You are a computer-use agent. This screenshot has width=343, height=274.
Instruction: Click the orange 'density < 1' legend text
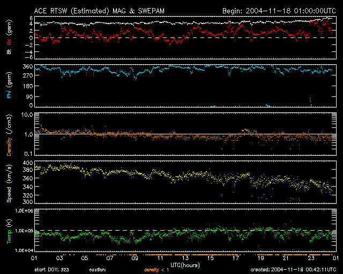(156, 270)
